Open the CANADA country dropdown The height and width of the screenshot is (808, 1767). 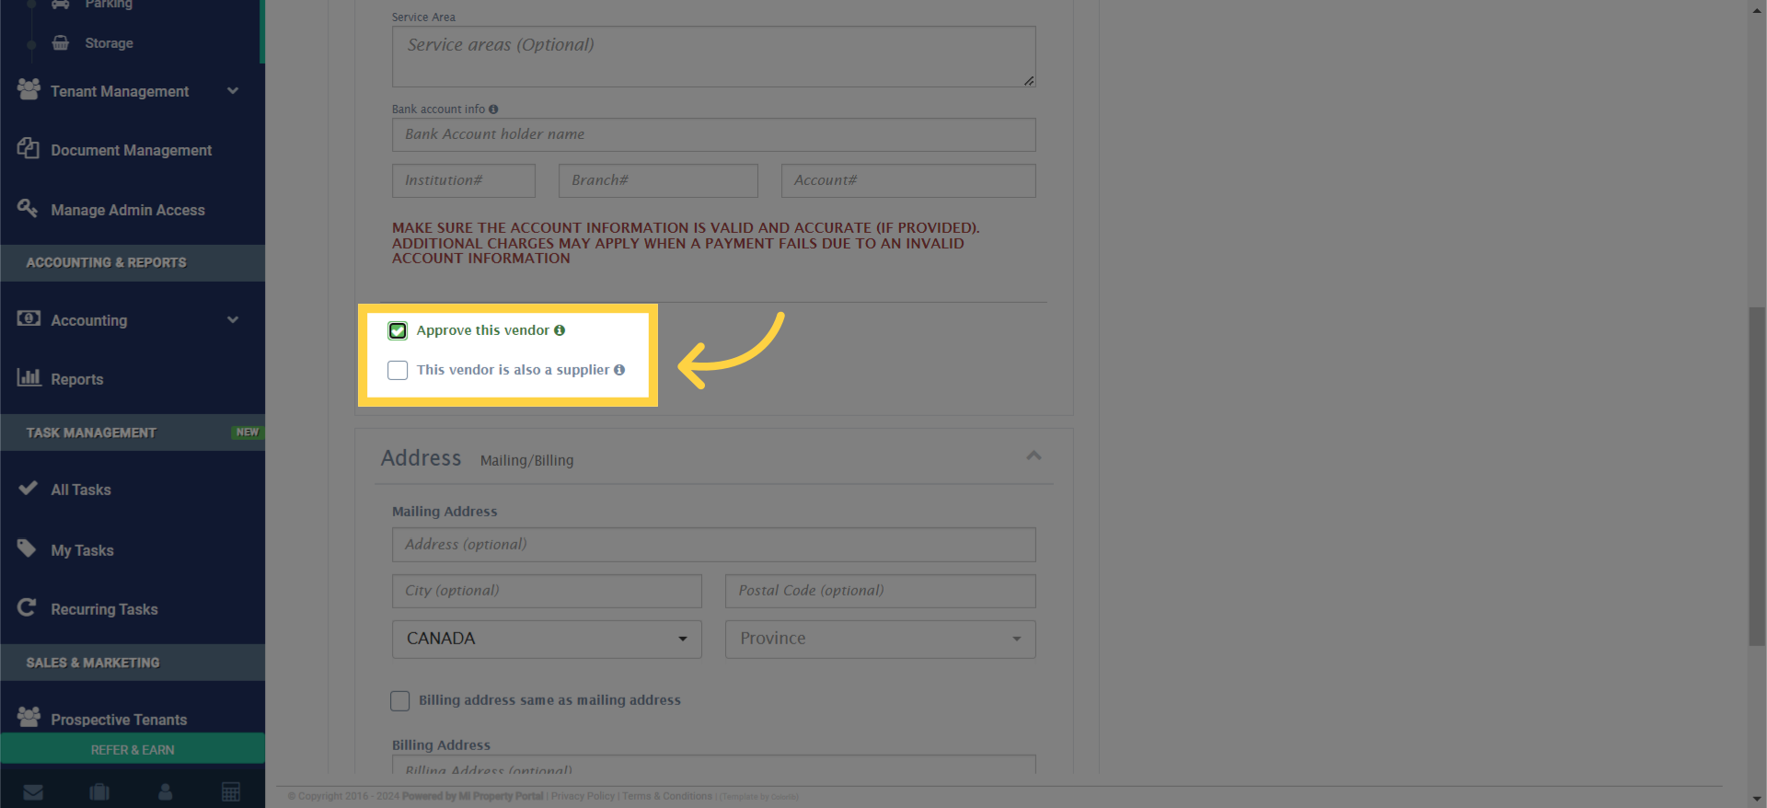[x=547, y=639]
